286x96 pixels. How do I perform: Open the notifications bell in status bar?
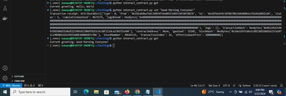click(281, 85)
